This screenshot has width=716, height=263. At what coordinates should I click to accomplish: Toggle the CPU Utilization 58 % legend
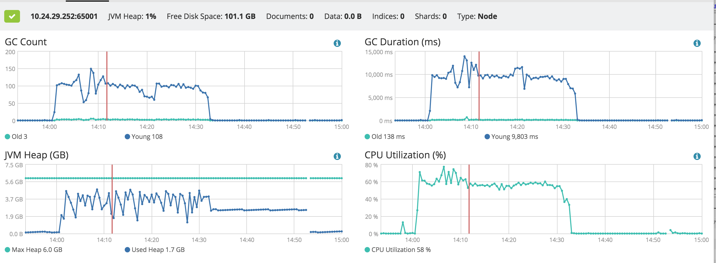coord(398,250)
